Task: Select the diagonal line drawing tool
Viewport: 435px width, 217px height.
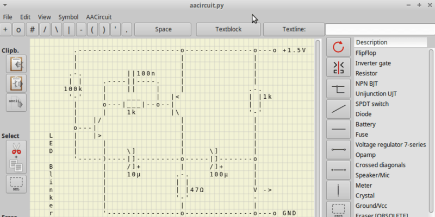Action: (338, 108)
